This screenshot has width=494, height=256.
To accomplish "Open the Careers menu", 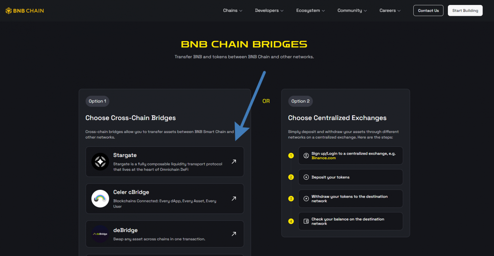I will [x=390, y=11].
